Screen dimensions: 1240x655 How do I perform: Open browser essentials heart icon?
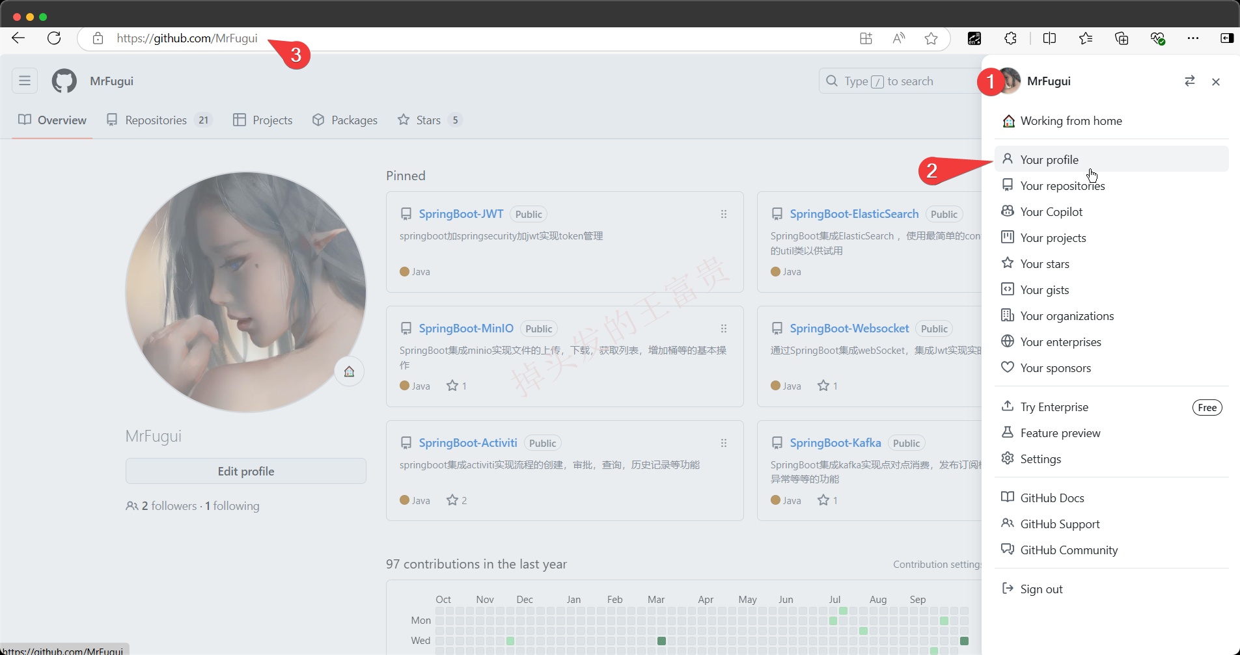click(1157, 38)
